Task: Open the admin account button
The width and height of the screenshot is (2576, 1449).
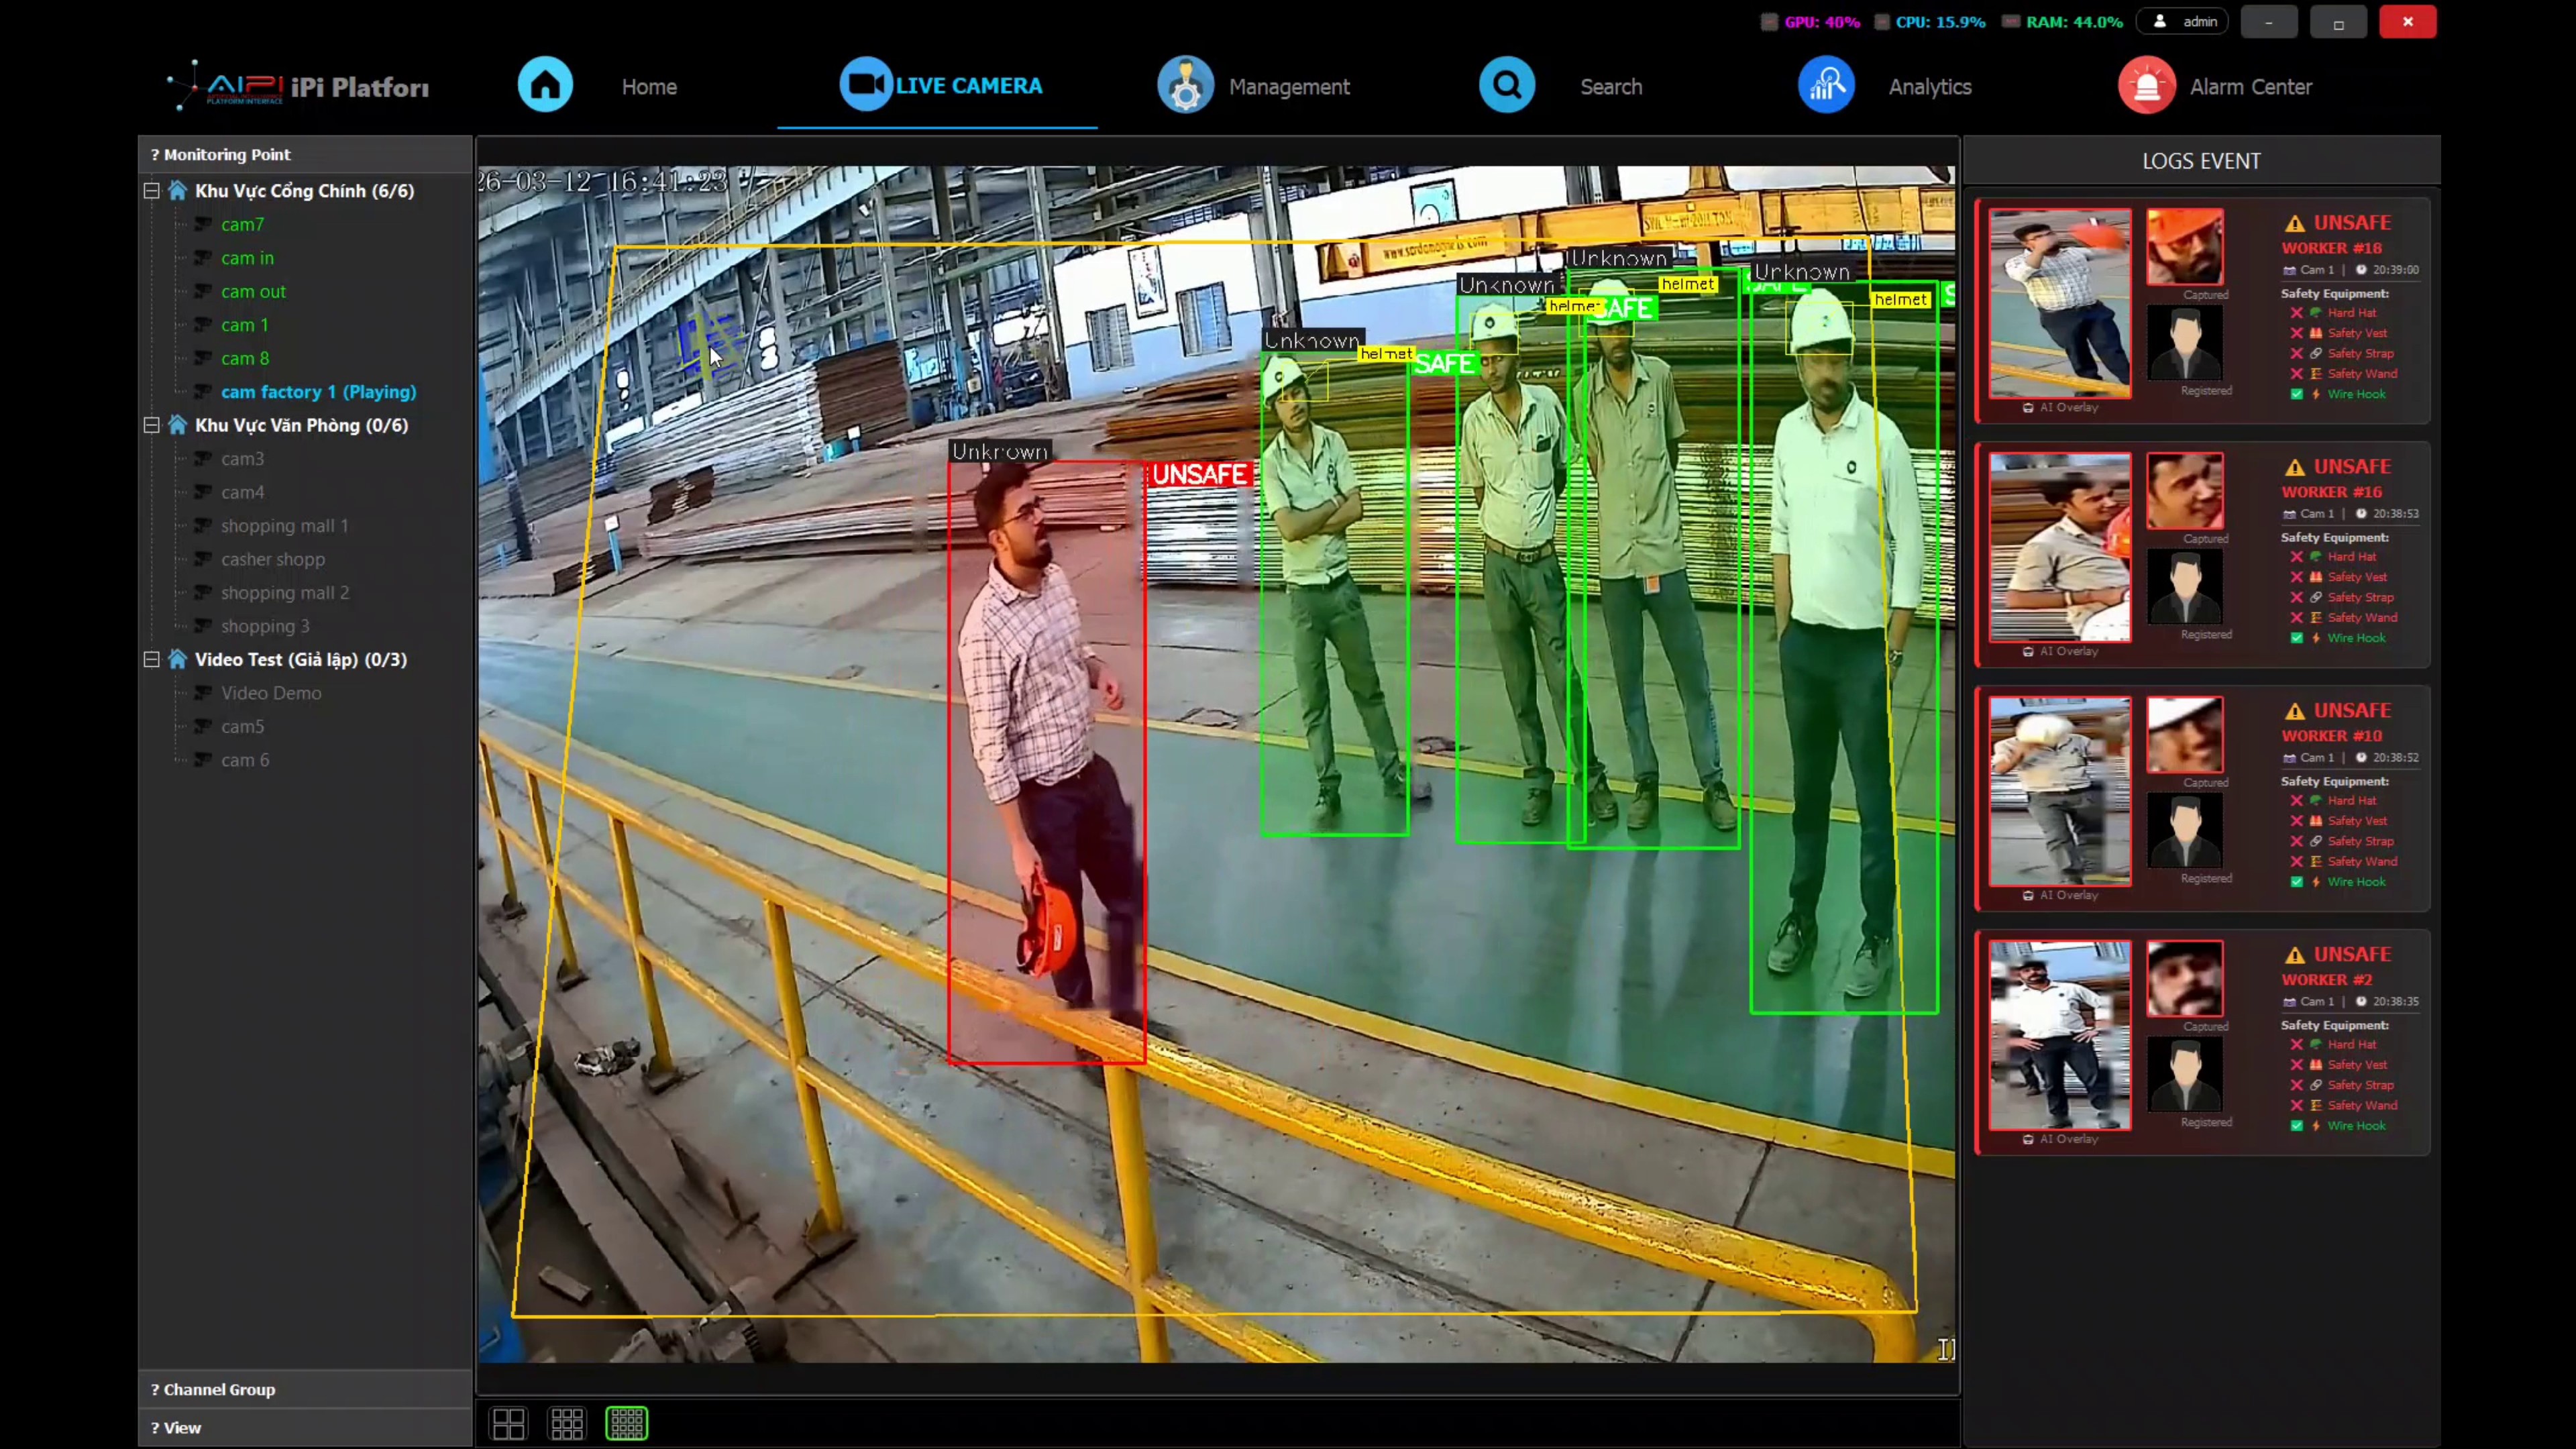Action: coord(2182,21)
